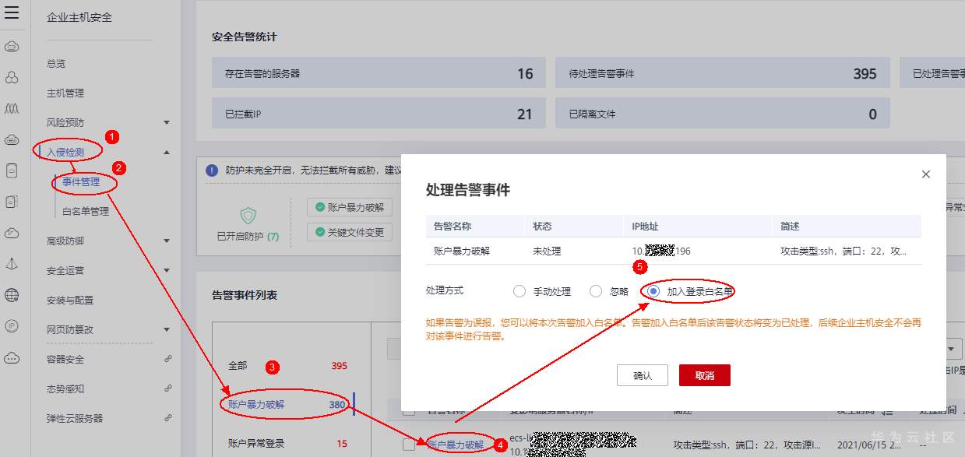Screen dimensions: 965x457
Task: Click the first cloud icon below the hamburger menu
Action: 12,47
